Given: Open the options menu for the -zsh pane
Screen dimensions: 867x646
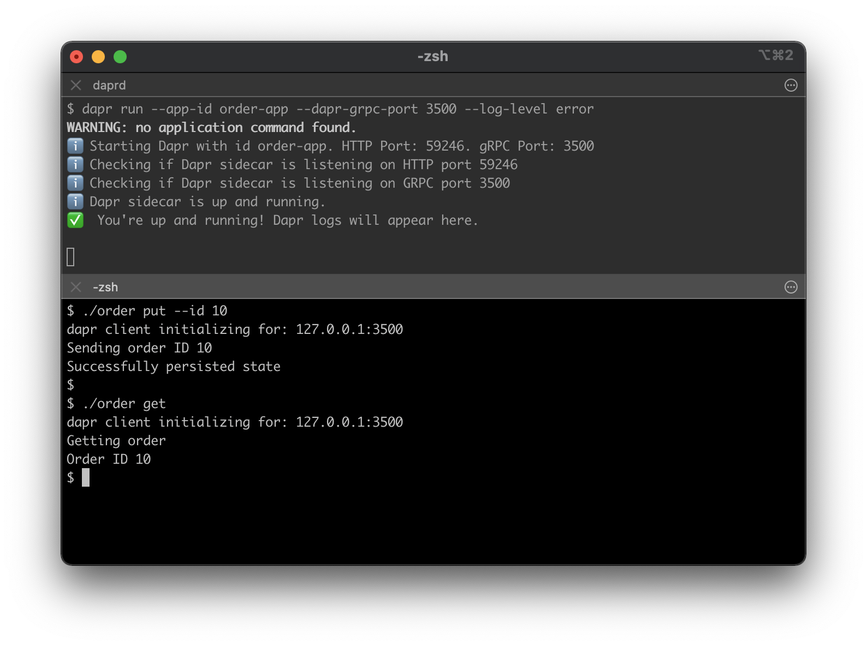Looking at the screenshot, I should [x=791, y=287].
